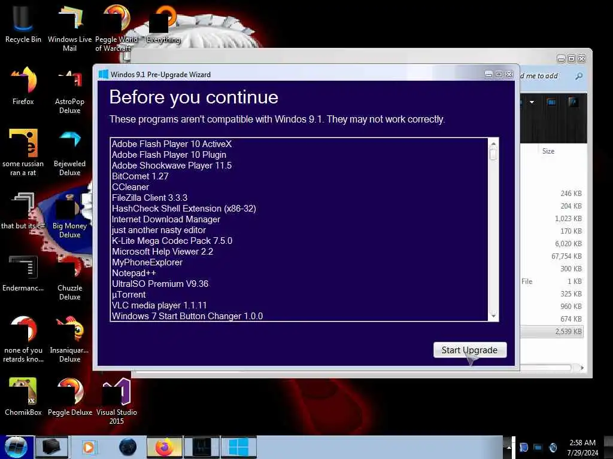Open the Recycle Bin desktop icon
The image size is (613, 459).
tap(23, 23)
